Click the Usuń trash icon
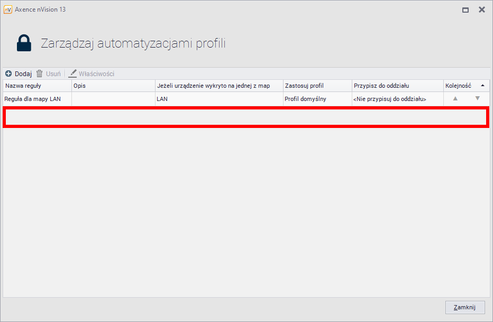Image resolution: width=493 pixels, height=322 pixels. click(40, 73)
